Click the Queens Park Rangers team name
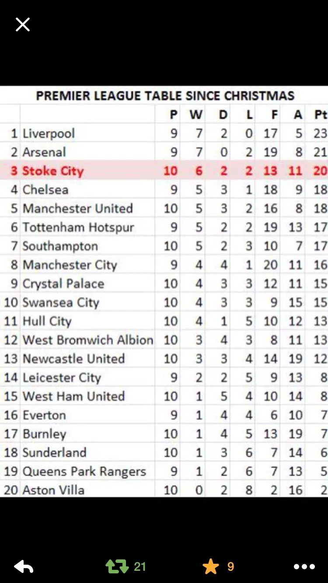Viewport: 328px width, 583px height. (84, 472)
